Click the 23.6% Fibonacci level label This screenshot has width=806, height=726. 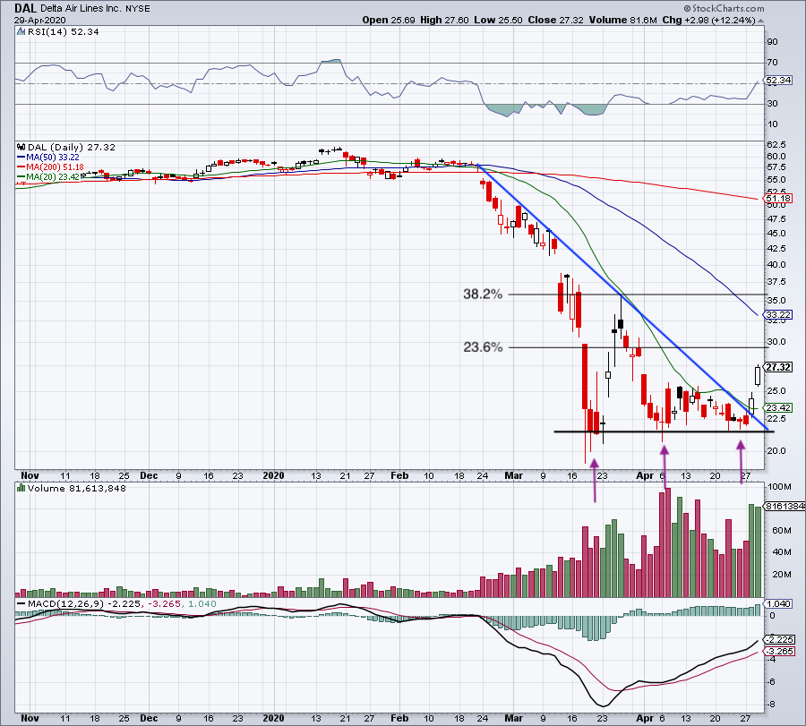click(483, 347)
